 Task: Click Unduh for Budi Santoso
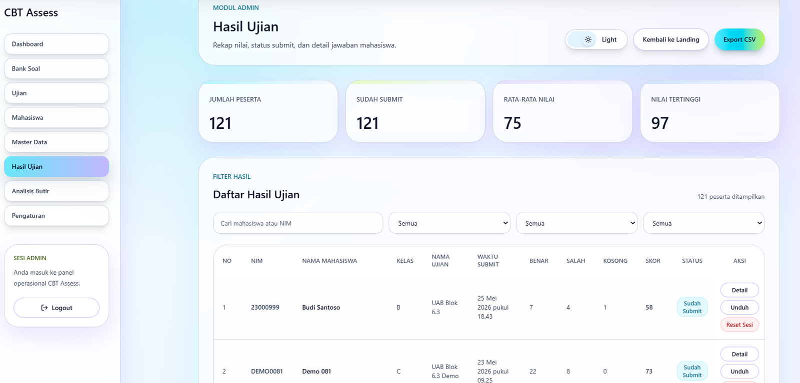click(x=739, y=307)
